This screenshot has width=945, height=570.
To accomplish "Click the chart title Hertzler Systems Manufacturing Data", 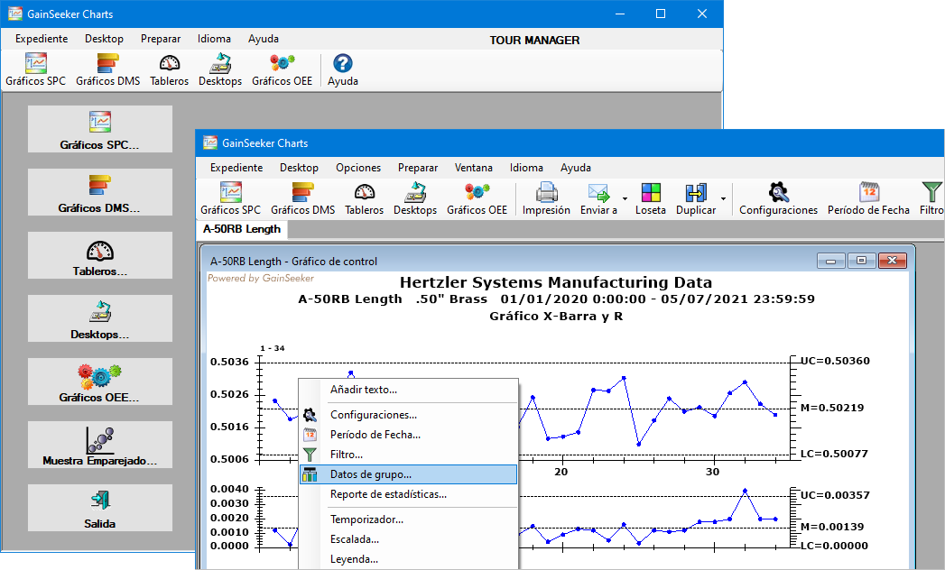I will click(556, 283).
